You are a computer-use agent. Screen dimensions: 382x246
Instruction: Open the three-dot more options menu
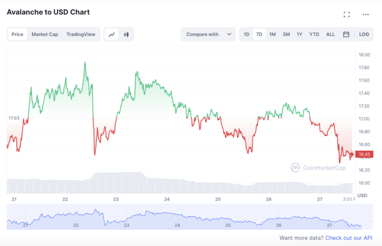[365, 15]
